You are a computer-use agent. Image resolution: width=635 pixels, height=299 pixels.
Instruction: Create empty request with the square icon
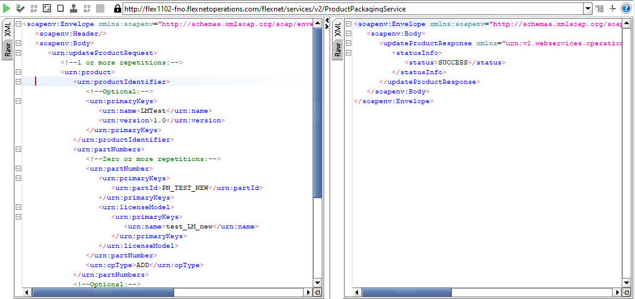(60, 8)
